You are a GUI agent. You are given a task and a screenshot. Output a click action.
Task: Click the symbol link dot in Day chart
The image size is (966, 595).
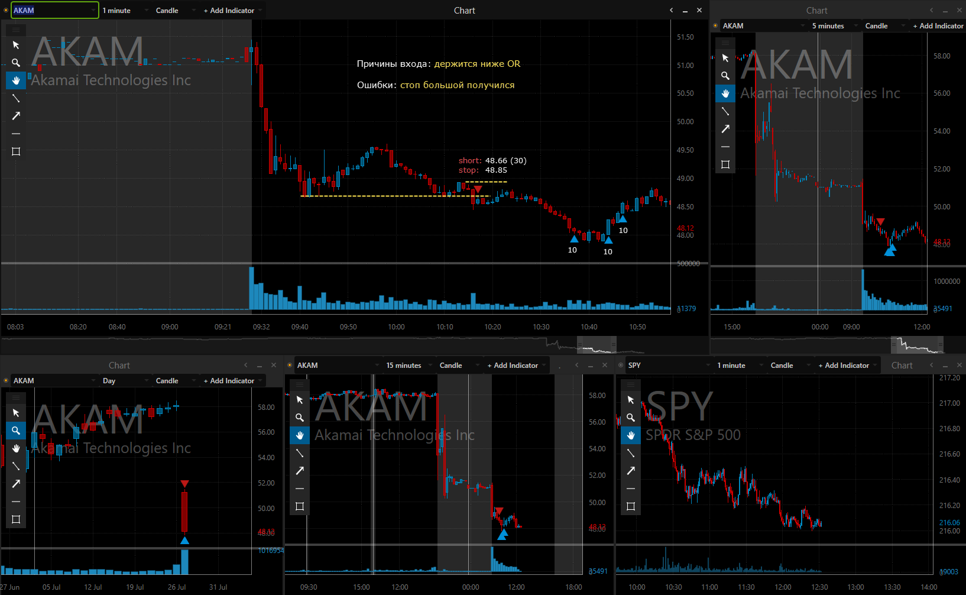coord(6,380)
